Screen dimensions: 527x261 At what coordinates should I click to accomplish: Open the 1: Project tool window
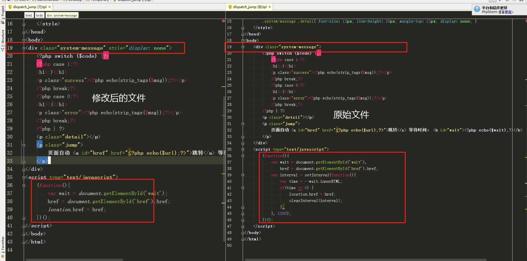3,14
